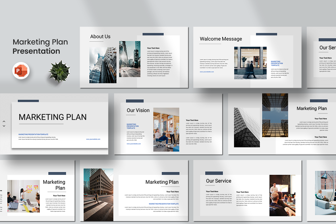Image resolution: width=336 pixels, height=224 pixels.
Task: Click the Our Service slide thumbnail
Action: point(247,191)
